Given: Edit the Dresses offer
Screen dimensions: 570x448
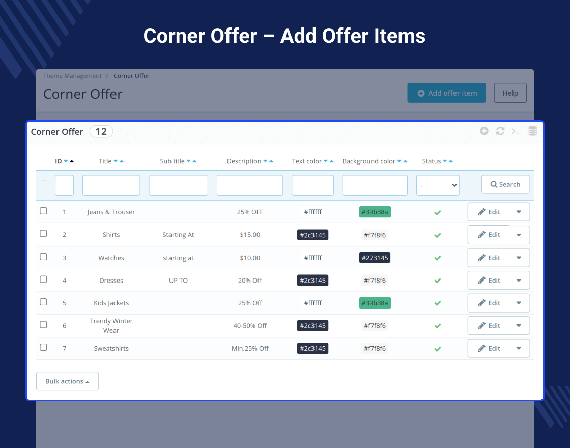Looking at the screenshot, I should [x=489, y=281].
